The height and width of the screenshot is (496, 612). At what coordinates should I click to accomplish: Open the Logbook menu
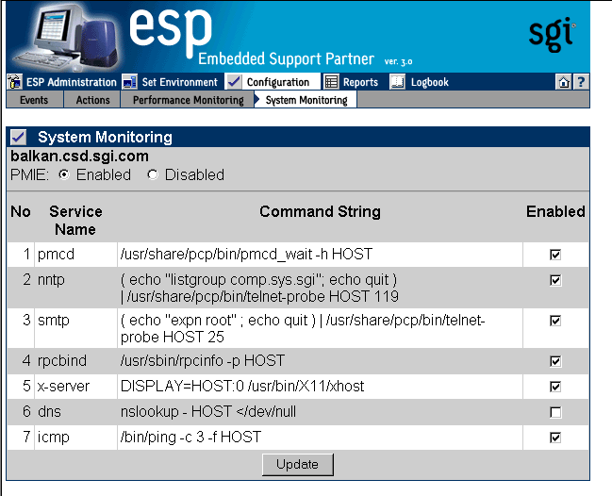[430, 82]
